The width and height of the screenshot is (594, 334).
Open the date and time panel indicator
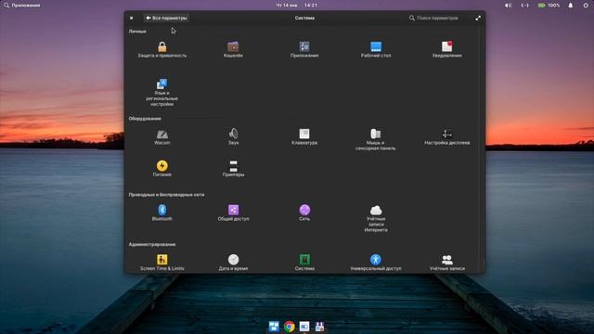coord(297,6)
